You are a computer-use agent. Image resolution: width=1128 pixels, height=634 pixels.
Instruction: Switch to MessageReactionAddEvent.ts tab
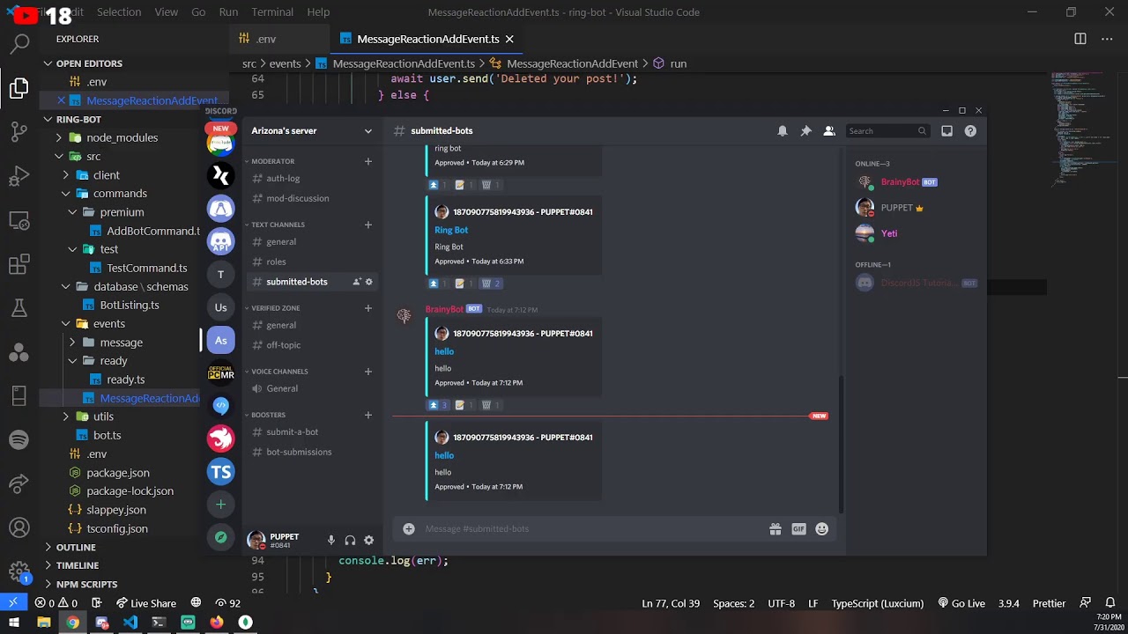click(x=427, y=39)
